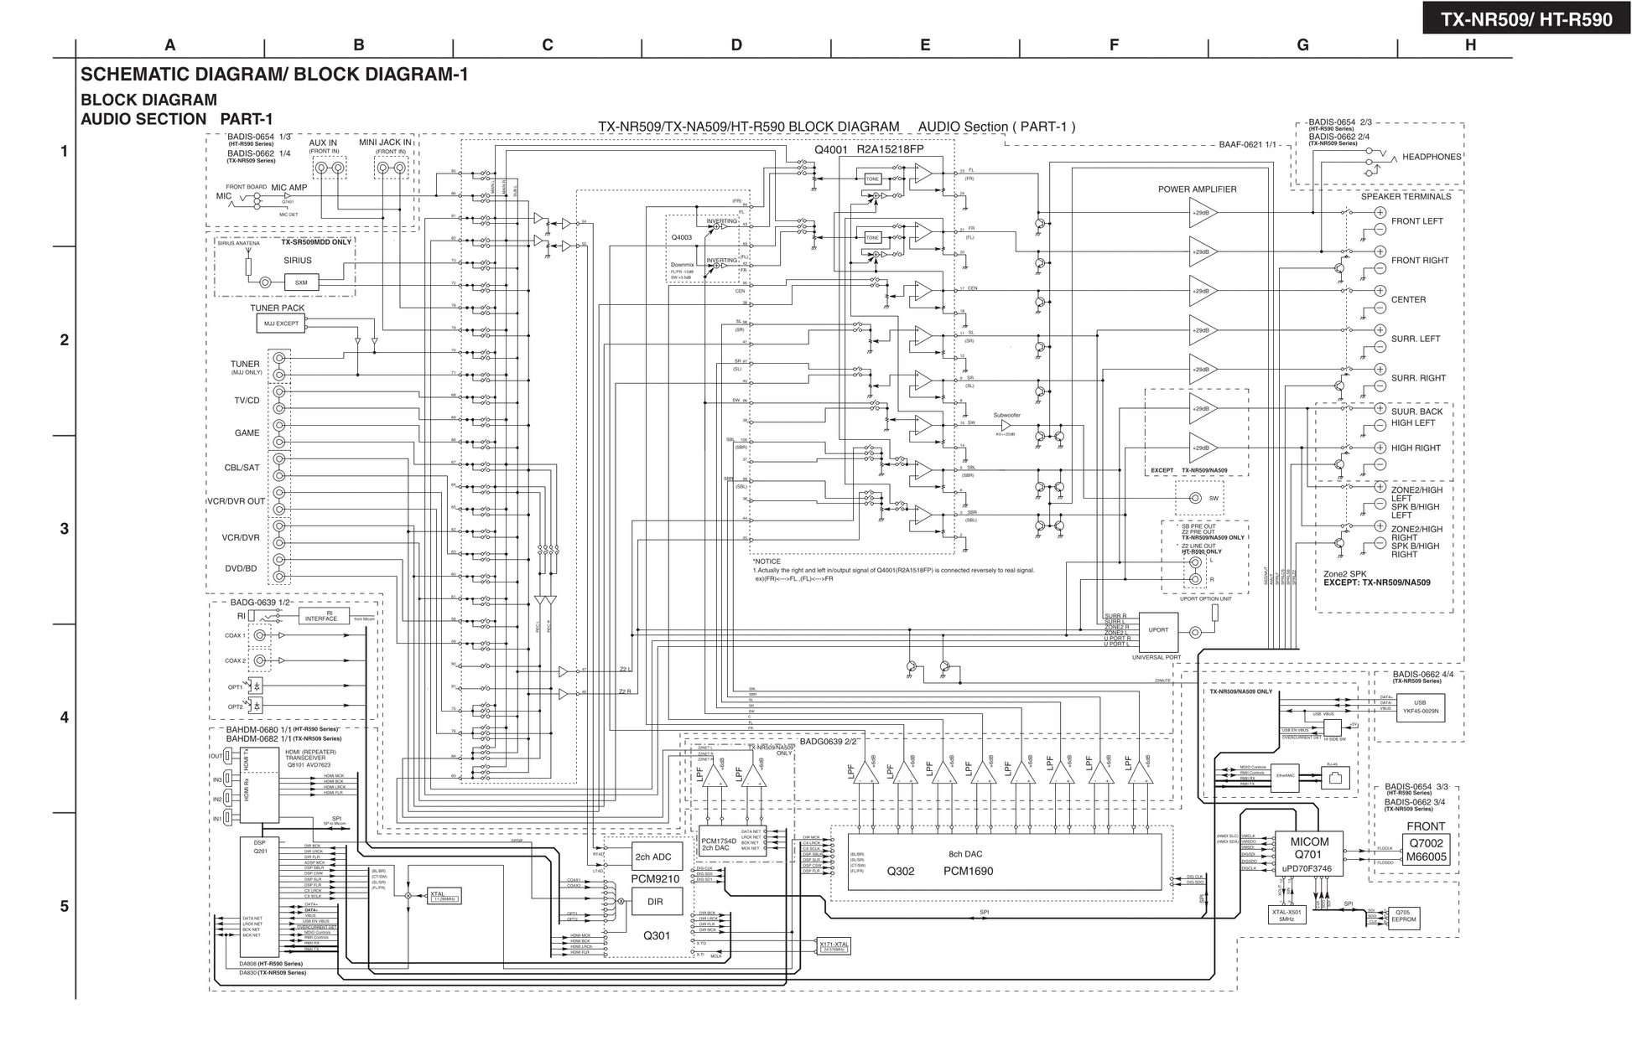Select the Q705 EEPROM block
Screen dimensions: 1632x1056
(x=1403, y=917)
